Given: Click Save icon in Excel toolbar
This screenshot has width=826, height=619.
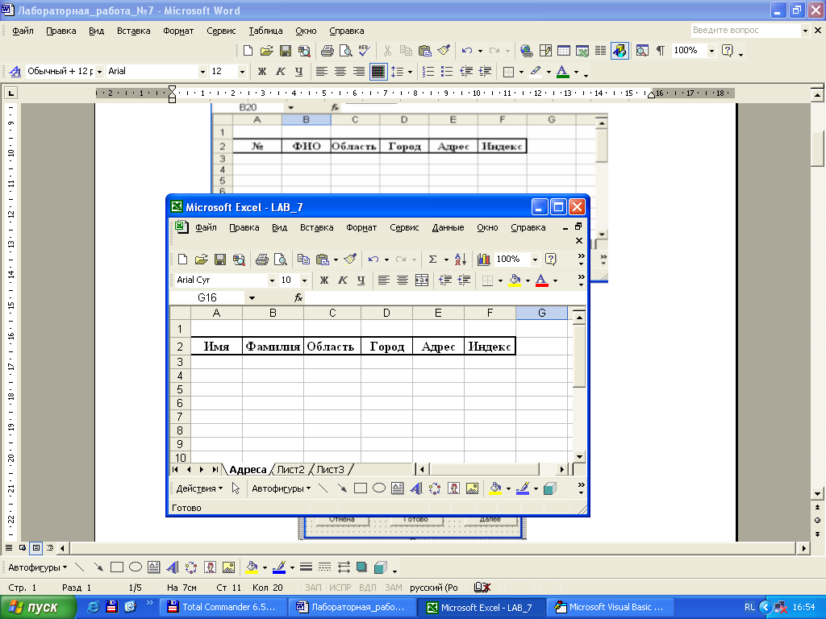Looking at the screenshot, I should [x=220, y=259].
